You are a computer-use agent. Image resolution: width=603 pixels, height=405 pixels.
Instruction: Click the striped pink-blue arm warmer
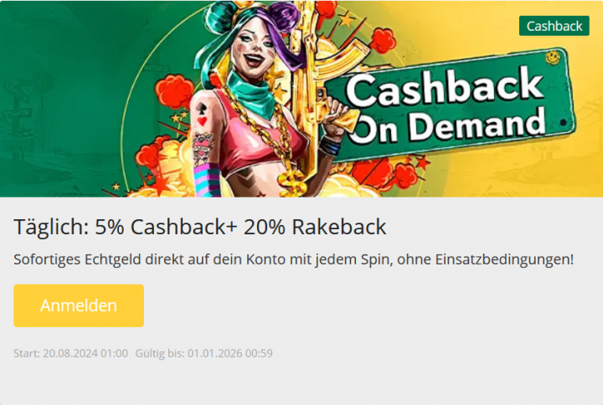point(208,180)
